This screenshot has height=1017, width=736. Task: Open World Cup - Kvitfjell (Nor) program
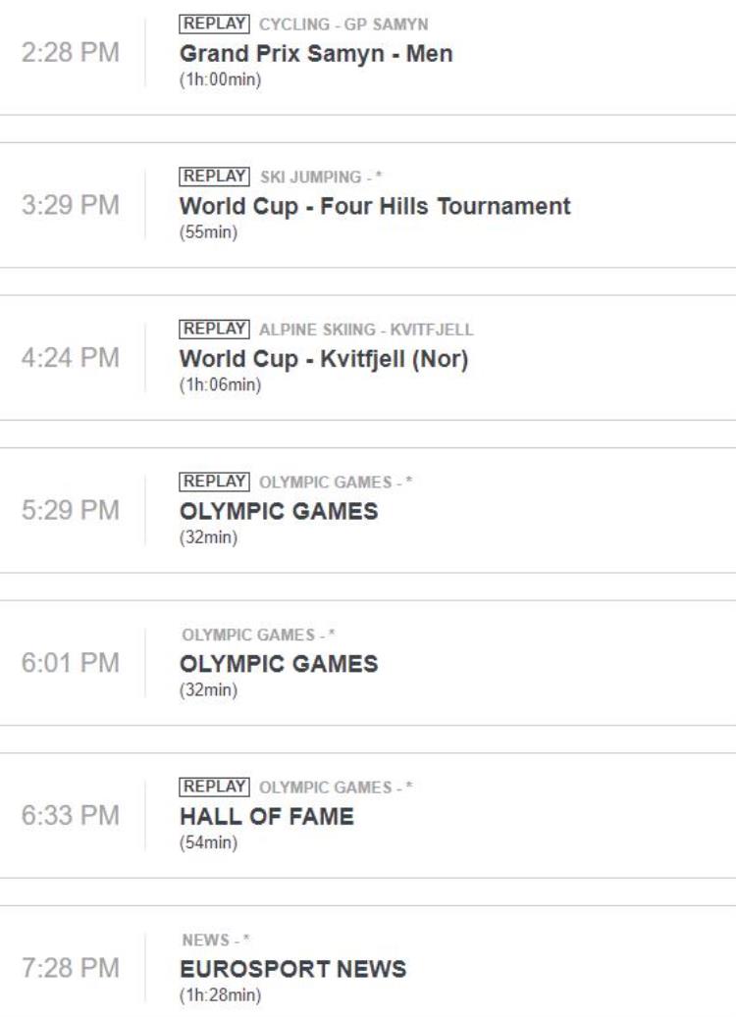pos(324,359)
